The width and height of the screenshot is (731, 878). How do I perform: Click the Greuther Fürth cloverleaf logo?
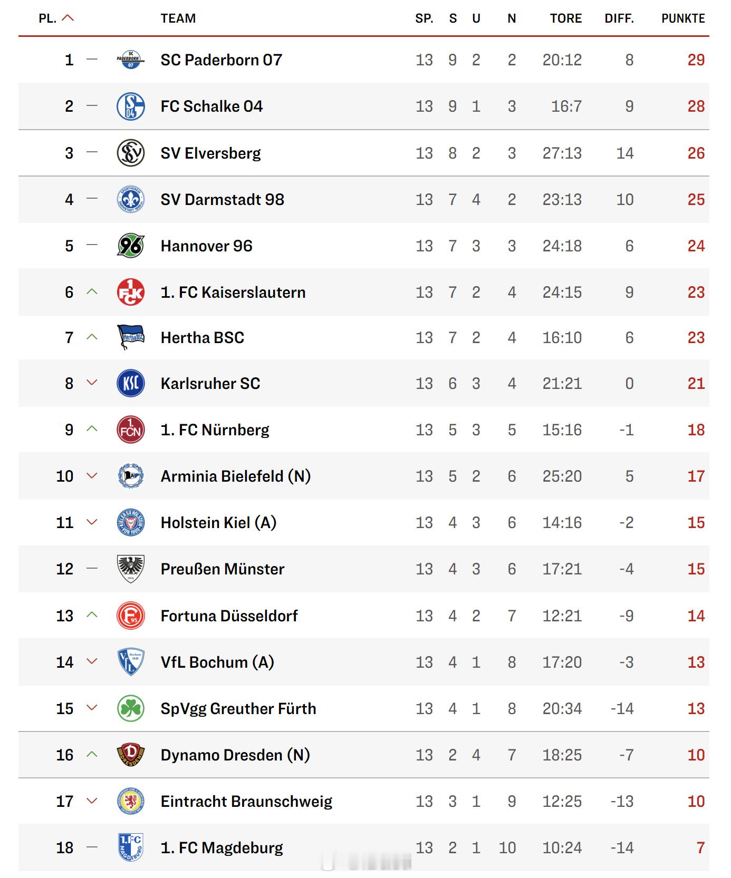130,708
